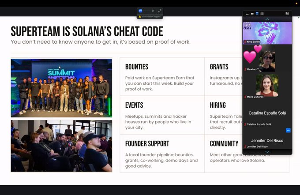The height and width of the screenshot is (195, 300).
Task: Click the HIRING heading on the slide
Action: [x=218, y=105]
